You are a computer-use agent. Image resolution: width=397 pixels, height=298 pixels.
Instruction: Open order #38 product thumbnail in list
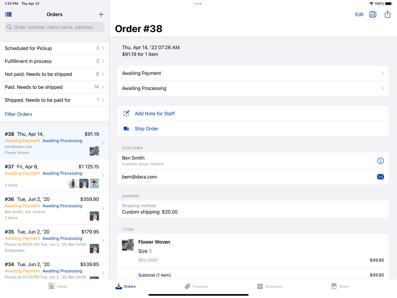[x=94, y=151]
